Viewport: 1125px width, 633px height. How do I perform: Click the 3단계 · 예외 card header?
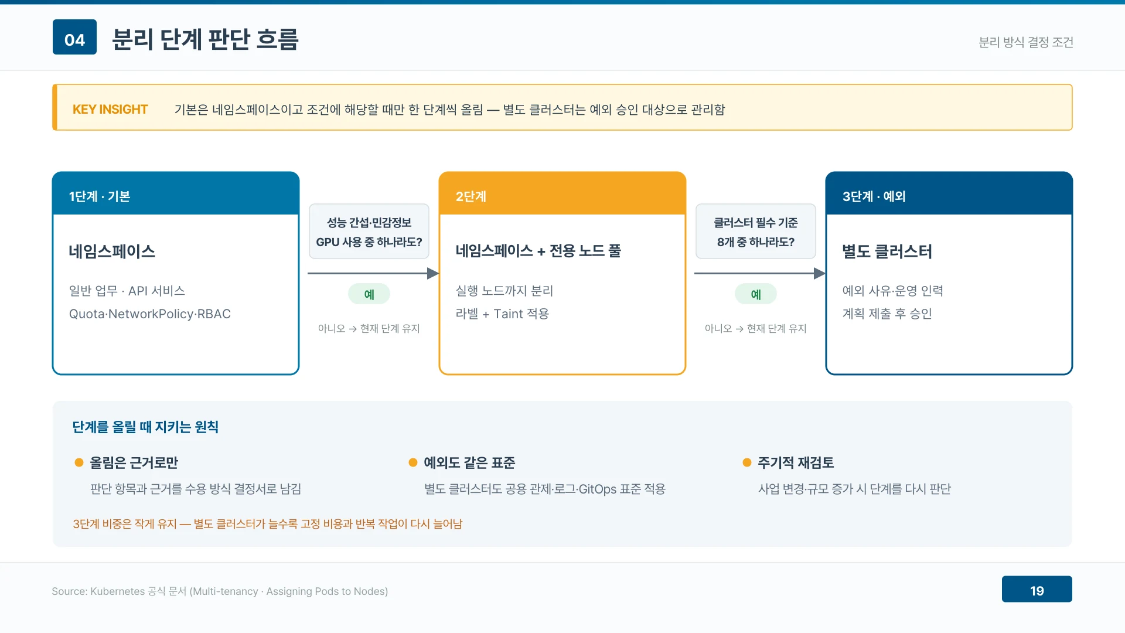click(x=949, y=193)
